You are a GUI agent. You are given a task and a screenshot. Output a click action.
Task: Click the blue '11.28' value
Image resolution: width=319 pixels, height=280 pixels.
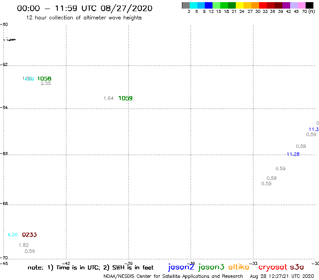click(x=293, y=154)
